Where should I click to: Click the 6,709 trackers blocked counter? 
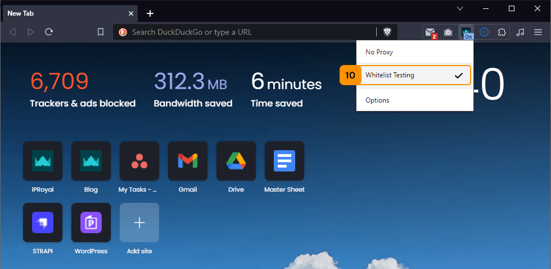[x=60, y=81]
